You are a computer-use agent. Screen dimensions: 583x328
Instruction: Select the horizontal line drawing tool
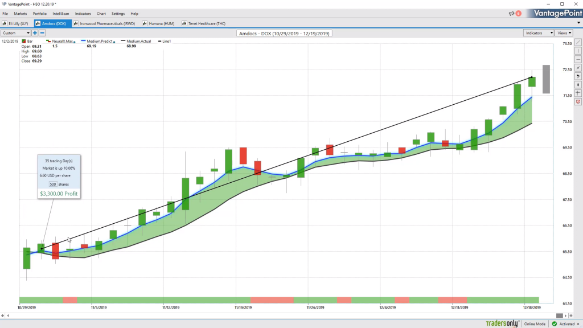click(578, 59)
